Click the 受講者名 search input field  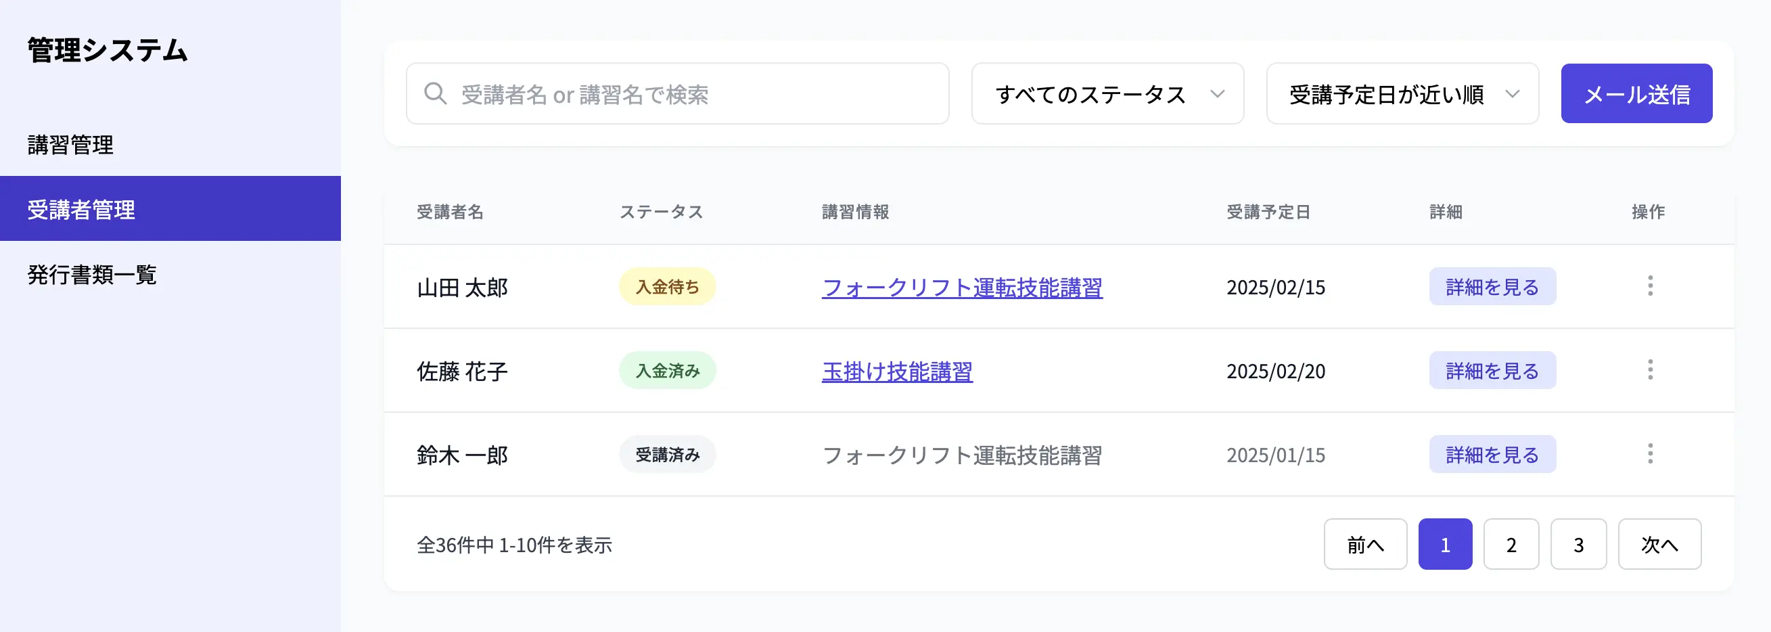point(687,93)
